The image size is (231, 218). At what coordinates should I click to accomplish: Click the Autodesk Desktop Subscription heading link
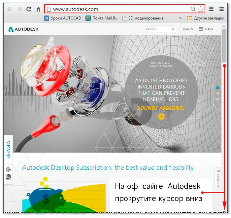(108, 168)
